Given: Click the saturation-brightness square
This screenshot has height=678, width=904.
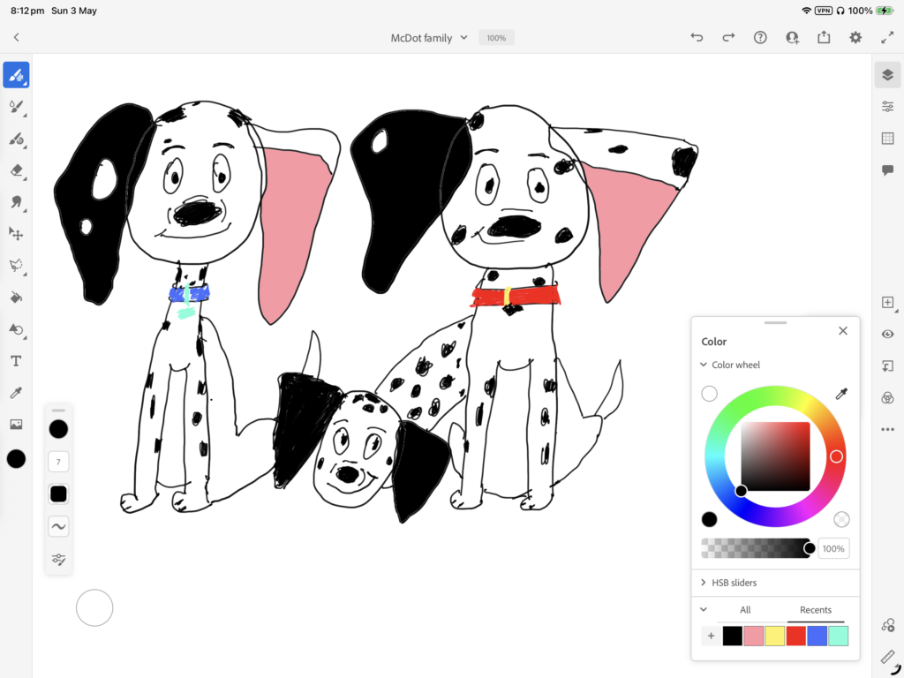Looking at the screenshot, I should tap(775, 456).
